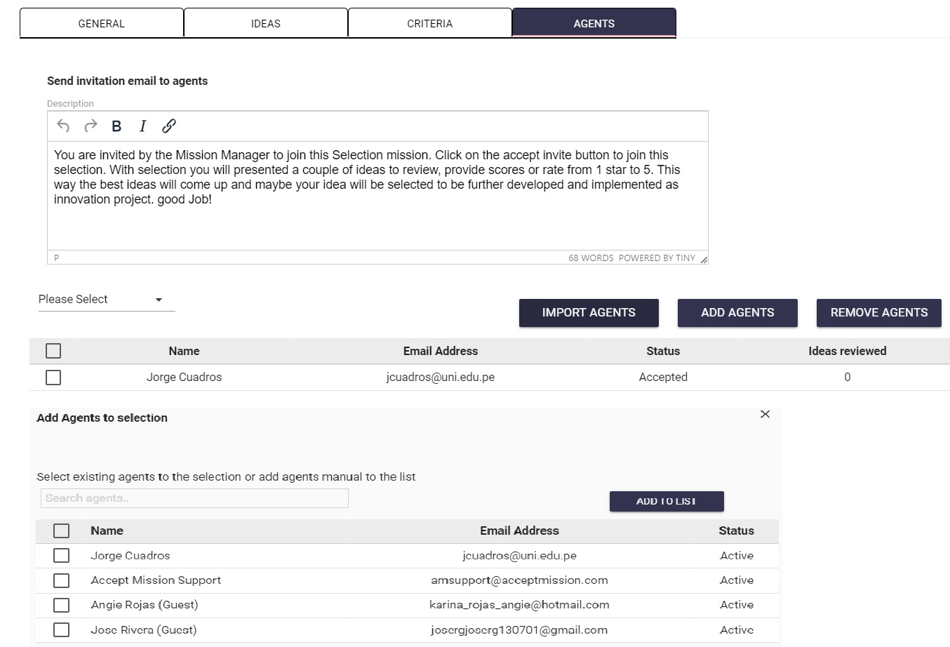Click the ADD TO LIST button
950x647 pixels.
tap(666, 501)
